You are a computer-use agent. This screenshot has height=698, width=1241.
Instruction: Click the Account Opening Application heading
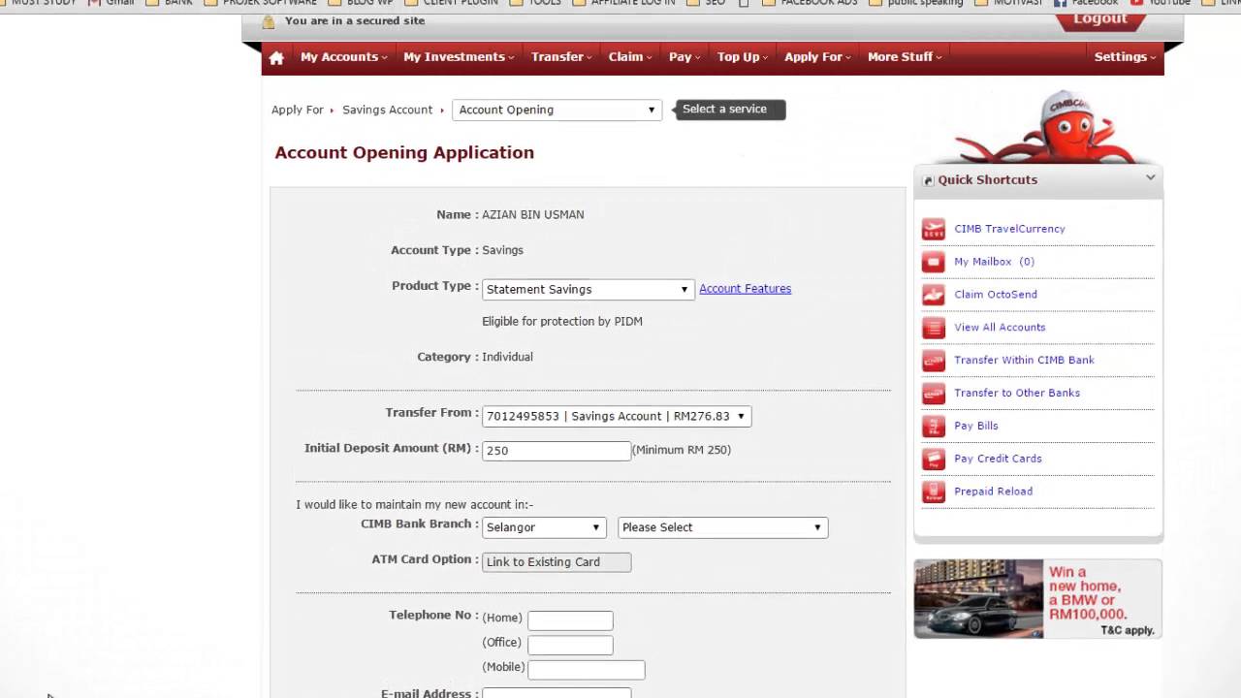pyautogui.click(x=404, y=153)
